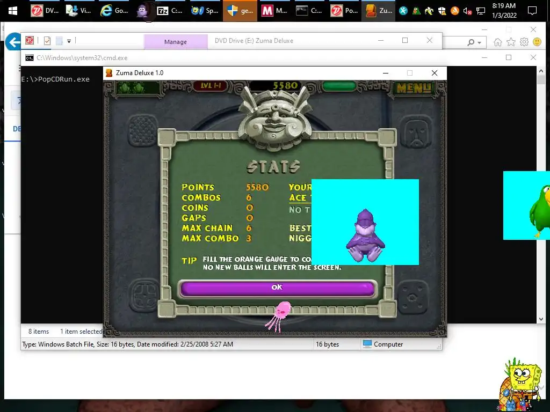Open Windows Start menu
550x412 pixels.
point(13,11)
